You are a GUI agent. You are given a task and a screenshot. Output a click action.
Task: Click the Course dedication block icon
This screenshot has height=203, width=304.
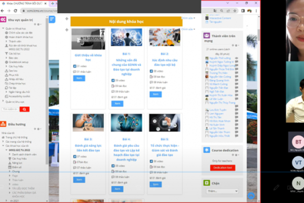tap(206, 150)
